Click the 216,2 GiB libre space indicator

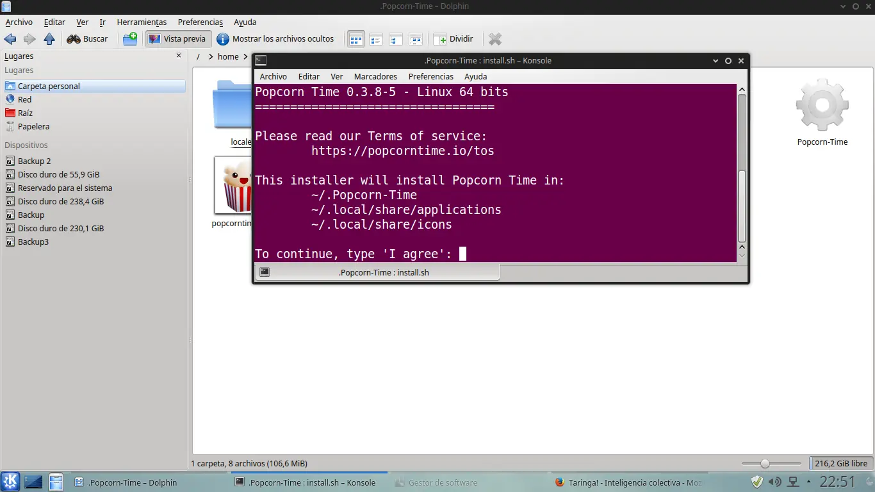pos(840,463)
